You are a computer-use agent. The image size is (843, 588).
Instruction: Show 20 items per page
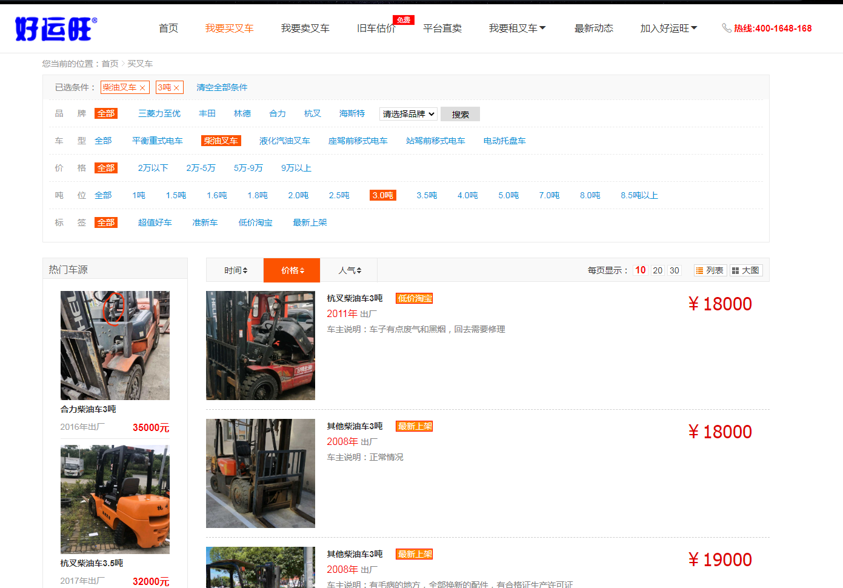click(658, 270)
